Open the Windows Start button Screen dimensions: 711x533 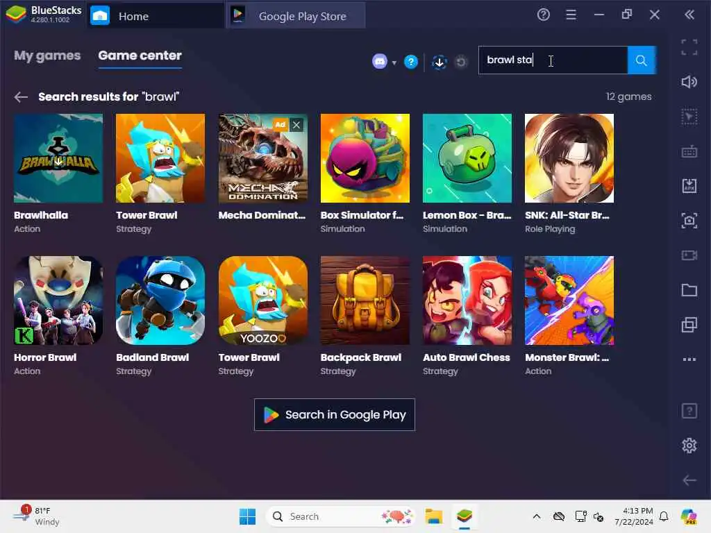click(247, 516)
